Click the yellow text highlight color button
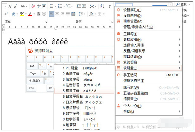This screenshot has width=195, height=132. point(21,14)
